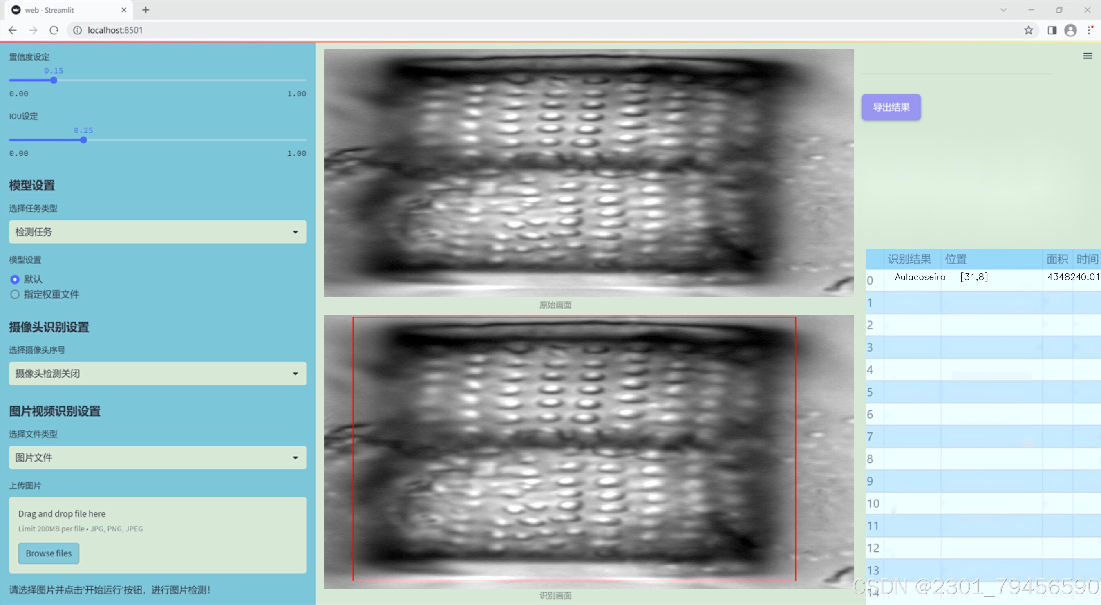
Task: Open the Chrome profile avatar
Action: [x=1070, y=30]
